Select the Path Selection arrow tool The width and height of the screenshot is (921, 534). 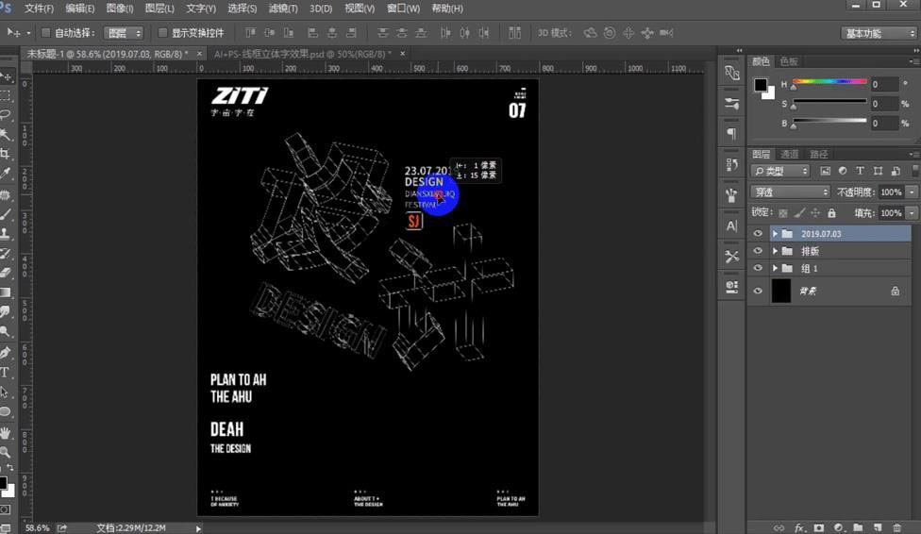pos(6,392)
